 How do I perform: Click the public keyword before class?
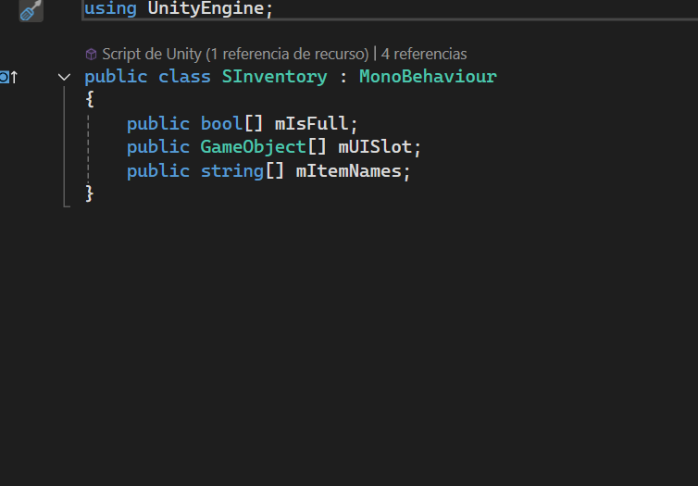pyautogui.click(x=116, y=77)
